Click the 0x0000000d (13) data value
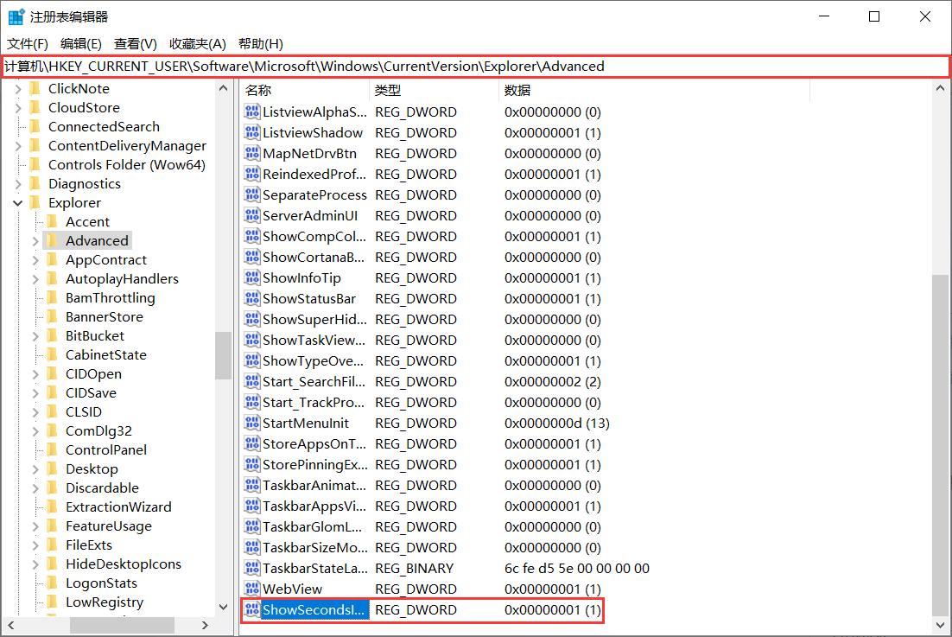 point(556,424)
